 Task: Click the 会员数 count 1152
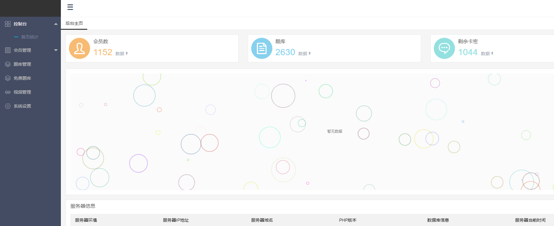(x=103, y=52)
